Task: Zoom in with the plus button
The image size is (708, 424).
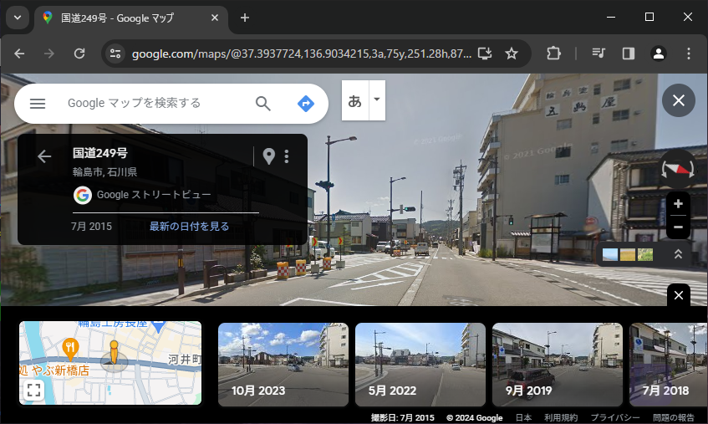Action: (678, 204)
